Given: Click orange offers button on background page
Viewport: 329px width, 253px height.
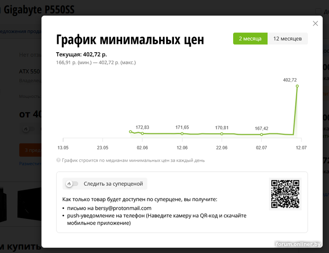Looking at the screenshot, I should 30,150.
